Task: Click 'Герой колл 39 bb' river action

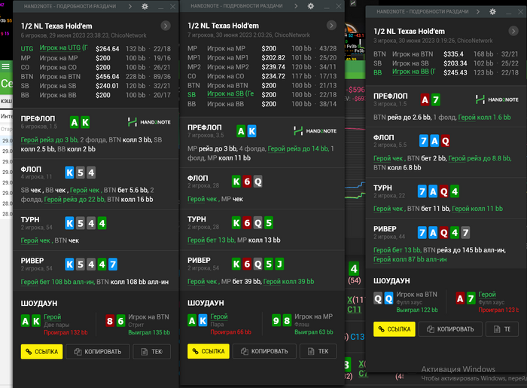Action: pos(288,282)
